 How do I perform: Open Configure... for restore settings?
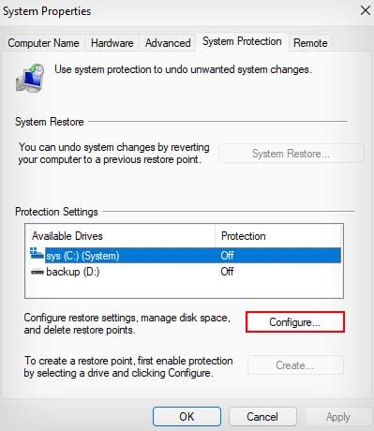pyautogui.click(x=295, y=322)
